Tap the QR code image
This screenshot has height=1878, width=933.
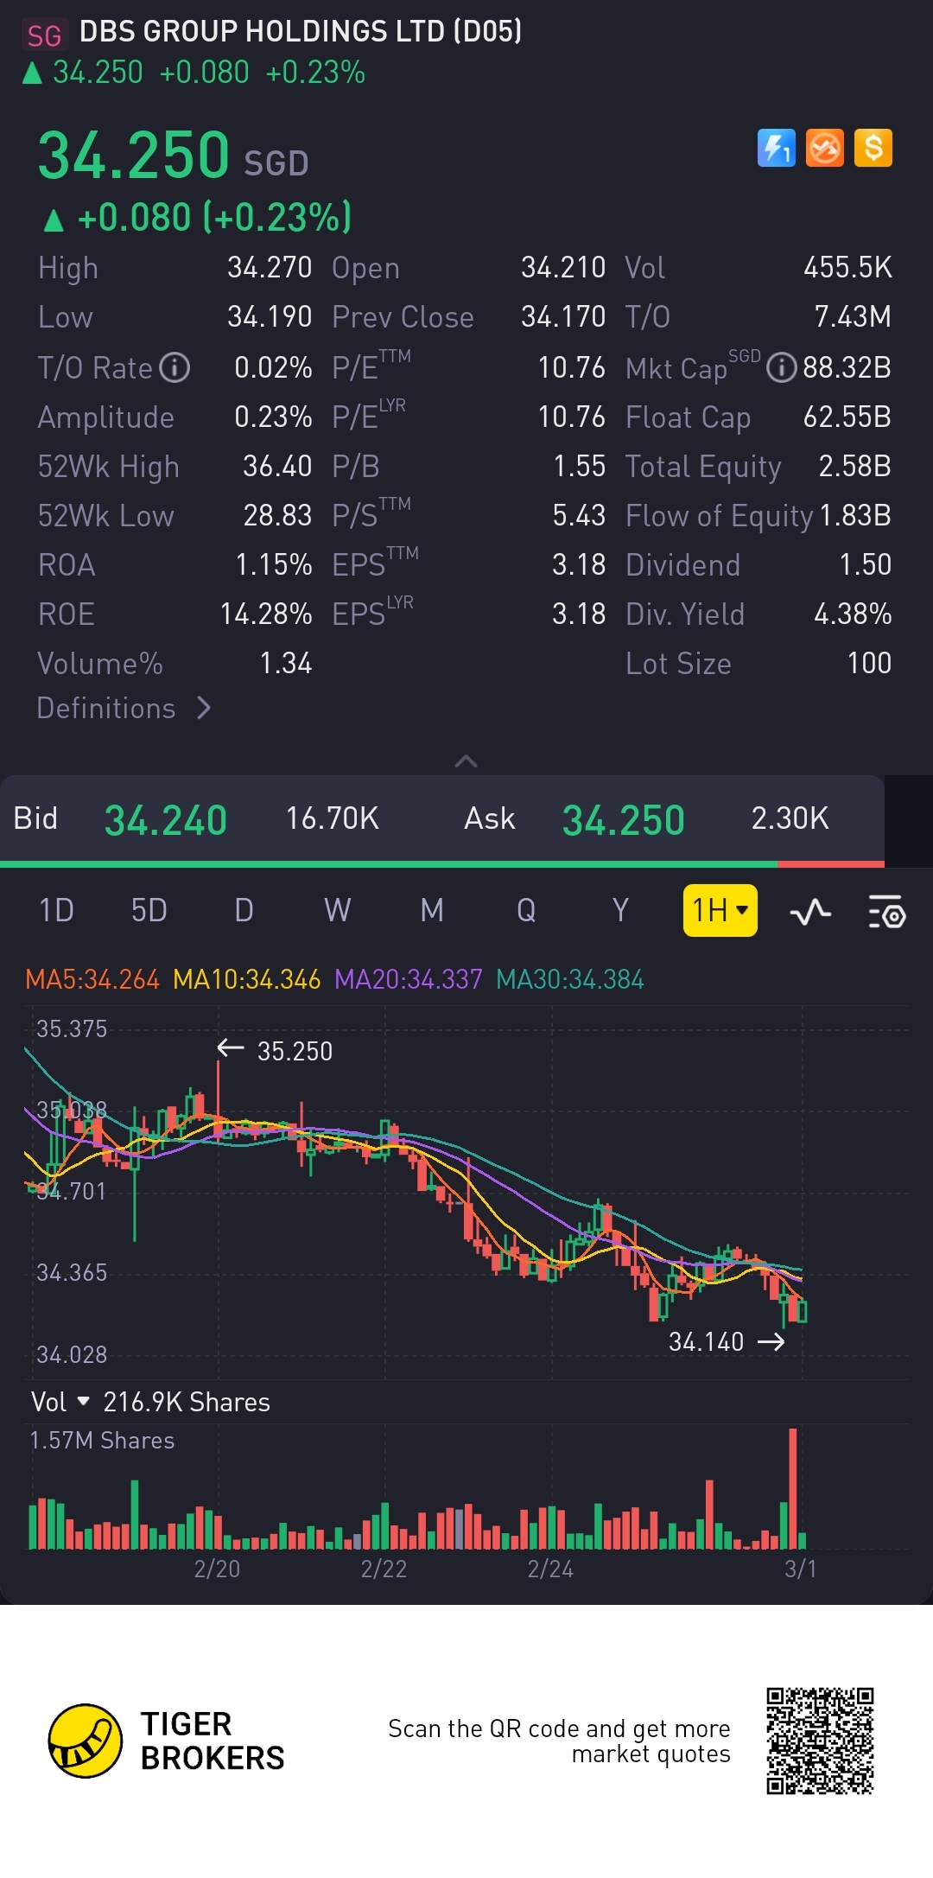tap(820, 1741)
